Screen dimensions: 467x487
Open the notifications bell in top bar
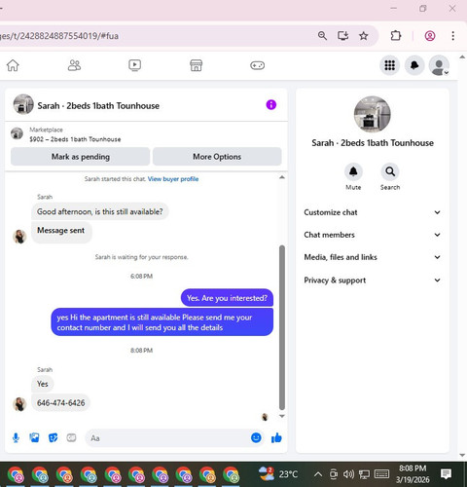click(414, 65)
